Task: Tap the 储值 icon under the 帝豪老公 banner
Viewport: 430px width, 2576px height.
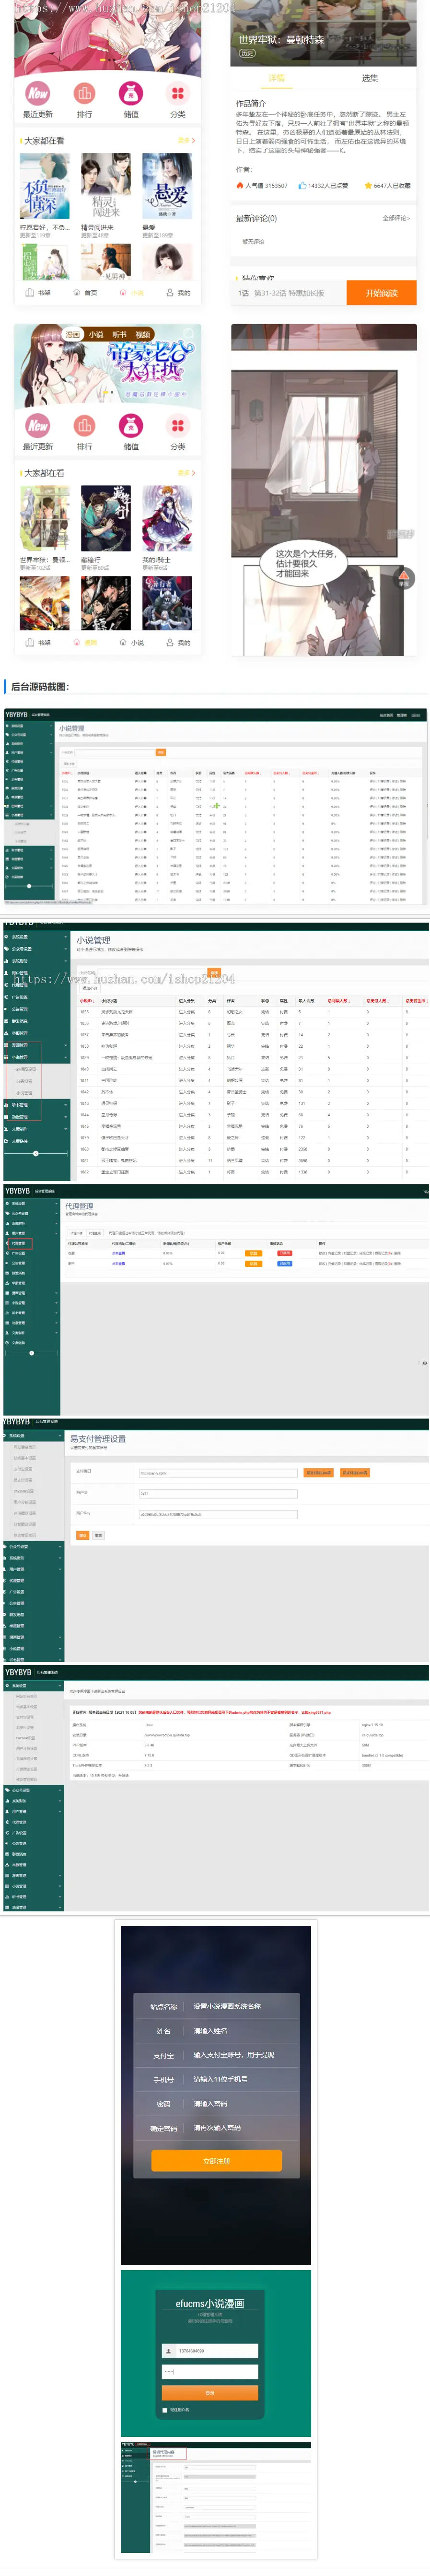Action: coord(131,425)
